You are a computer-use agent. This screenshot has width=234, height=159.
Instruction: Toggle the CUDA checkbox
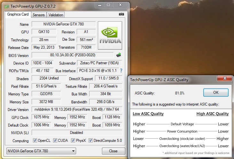tap(55, 141)
